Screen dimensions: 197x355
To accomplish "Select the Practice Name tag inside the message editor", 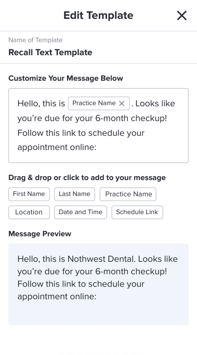I will pos(94,103).
